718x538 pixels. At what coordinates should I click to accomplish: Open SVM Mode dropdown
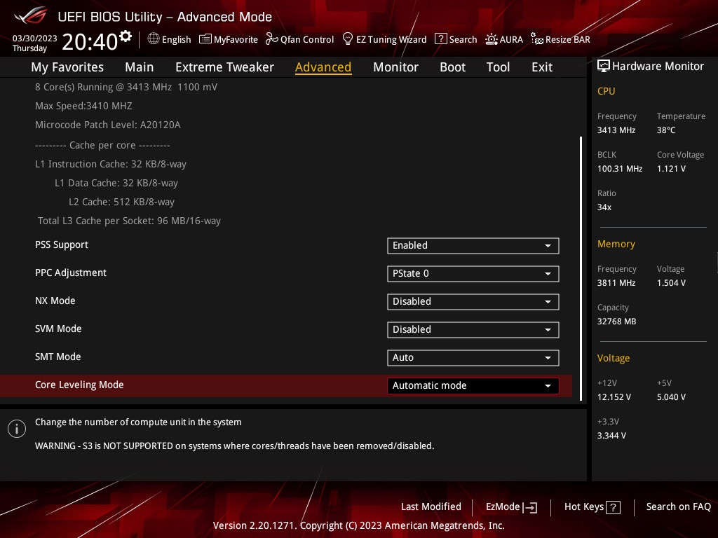[x=473, y=330]
